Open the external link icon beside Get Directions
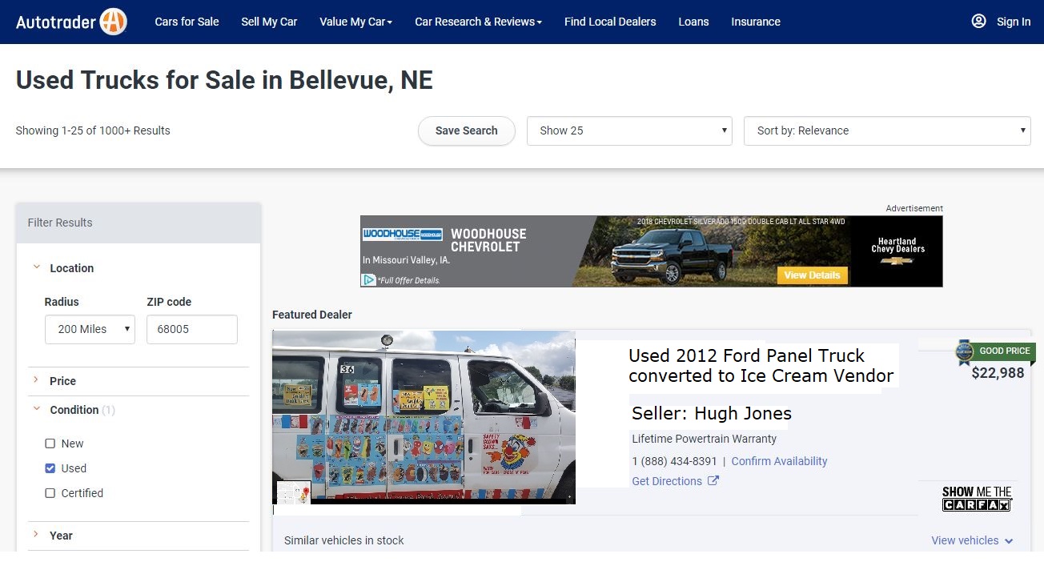This screenshot has width=1044, height=578. click(713, 481)
